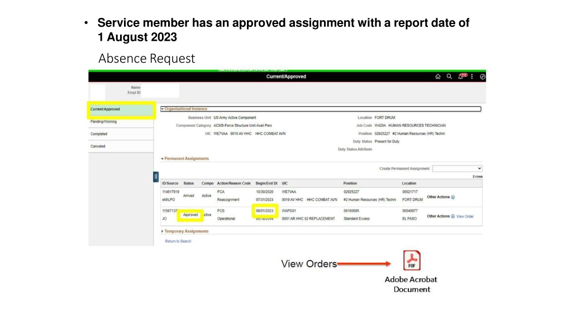572x322 pixels.
Task: Click the Return to Search link
Action: click(178, 241)
